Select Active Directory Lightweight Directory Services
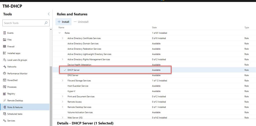The image size is (256, 126). click(x=154, y=54)
